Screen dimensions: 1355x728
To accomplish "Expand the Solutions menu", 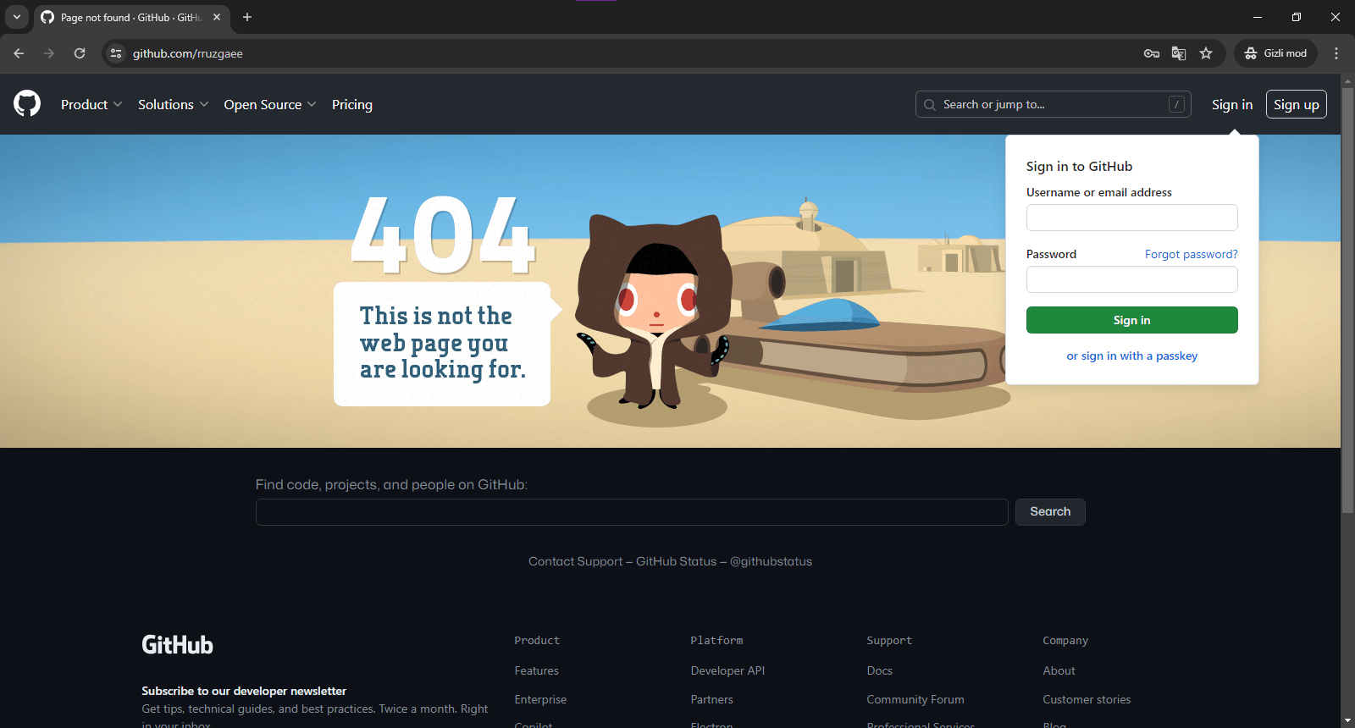I will (173, 104).
